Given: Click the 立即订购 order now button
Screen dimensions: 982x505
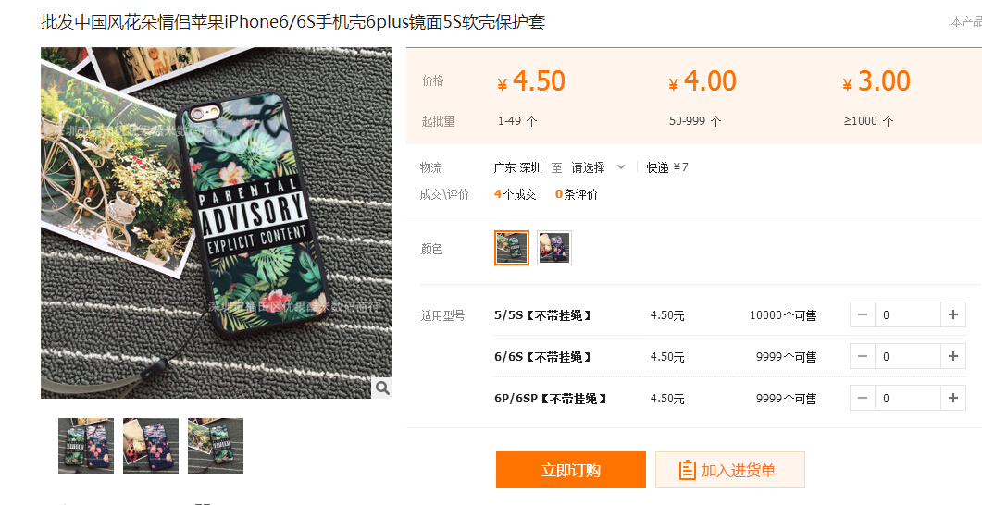Looking at the screenshot, I should (x=570, y=470).
